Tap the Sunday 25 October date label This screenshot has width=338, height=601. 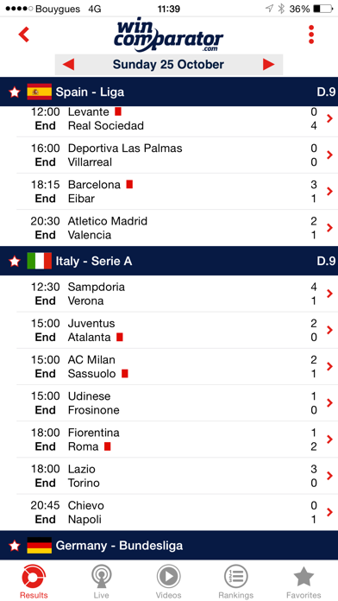point(168,65)
